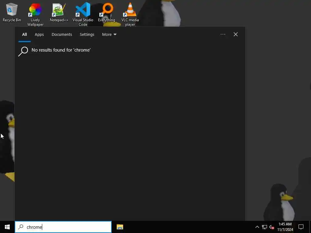Open the Everything search desktop shortcut
Viewport: 311px width, 233px height.
click(x=107, y=12)
